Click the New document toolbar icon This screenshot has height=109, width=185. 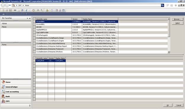3,10
